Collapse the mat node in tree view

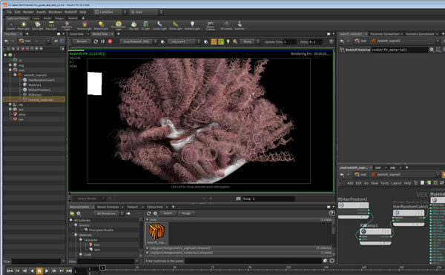click(x=10, y=70)
